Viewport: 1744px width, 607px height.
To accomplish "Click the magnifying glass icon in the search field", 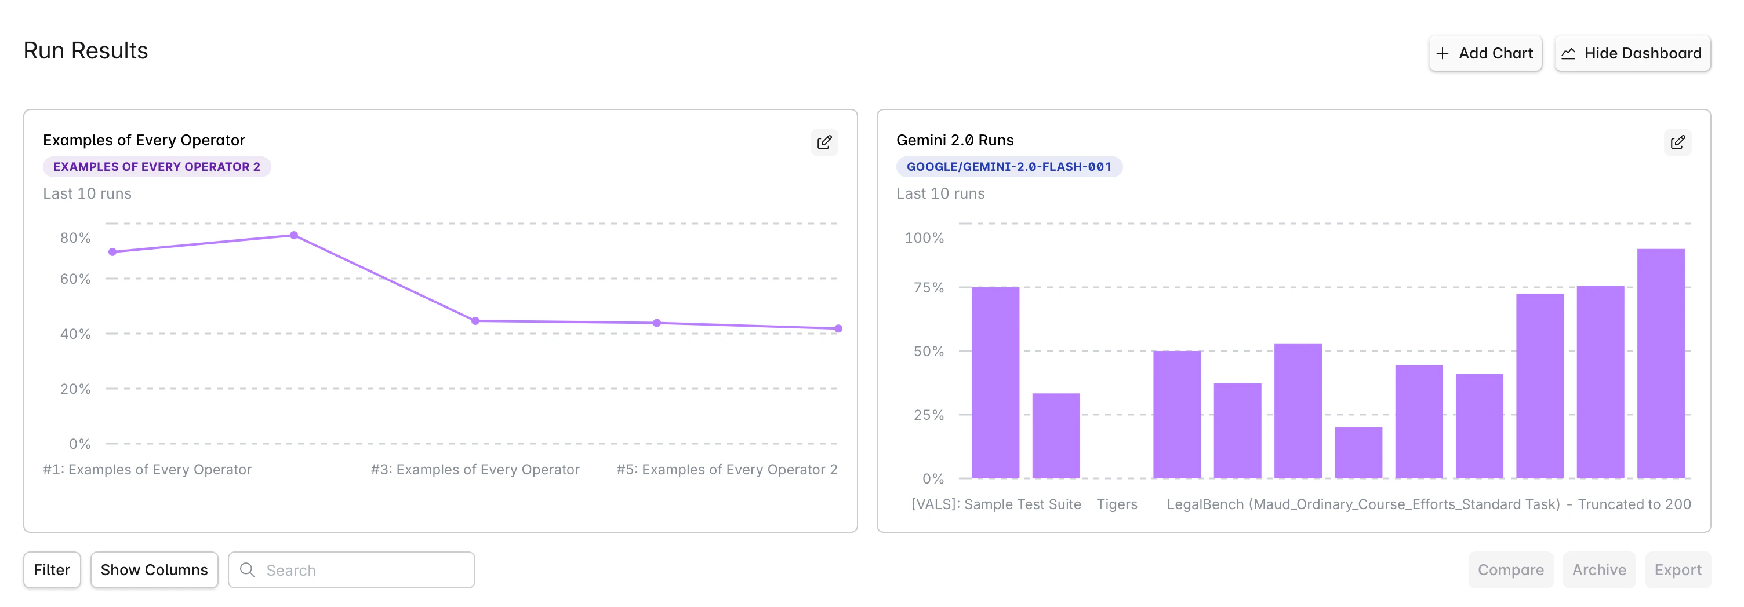I will tap(249, 570).
